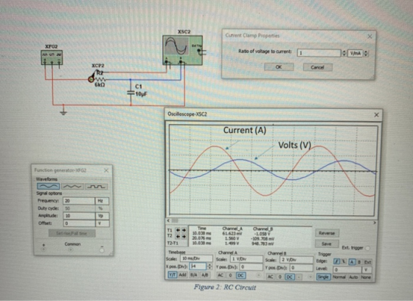Image resolution: width=413 pixels, height=301 pixels.
Task: Select Auto trigger mode
Action: (x=353, y=277)
